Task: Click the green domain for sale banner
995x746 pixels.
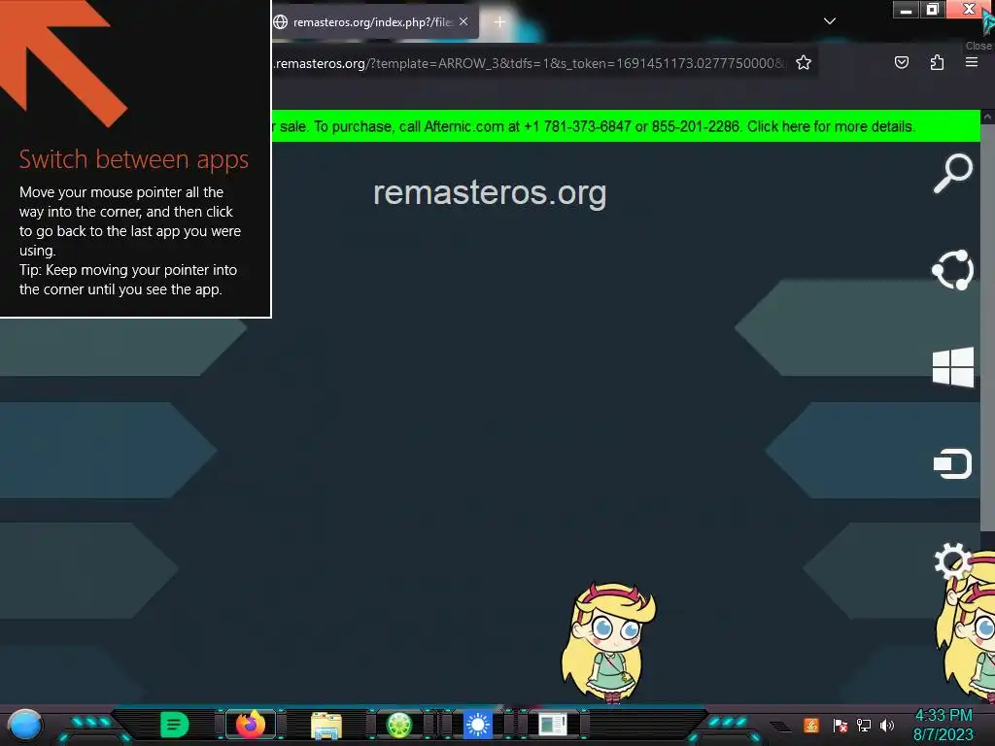Action: pyautogui.click(x=625, y=126)
